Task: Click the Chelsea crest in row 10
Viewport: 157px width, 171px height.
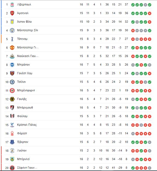Action: click(x=12, y=82)
